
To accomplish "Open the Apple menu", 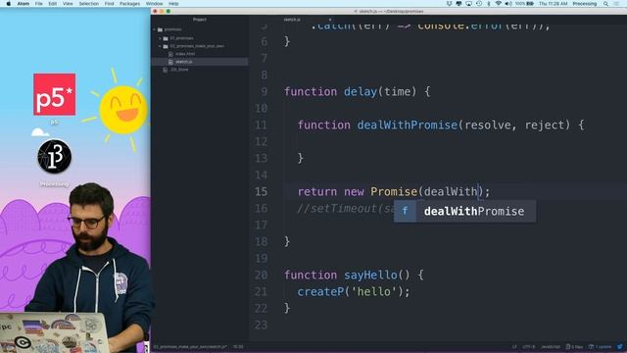I will (x=9, y=4).
